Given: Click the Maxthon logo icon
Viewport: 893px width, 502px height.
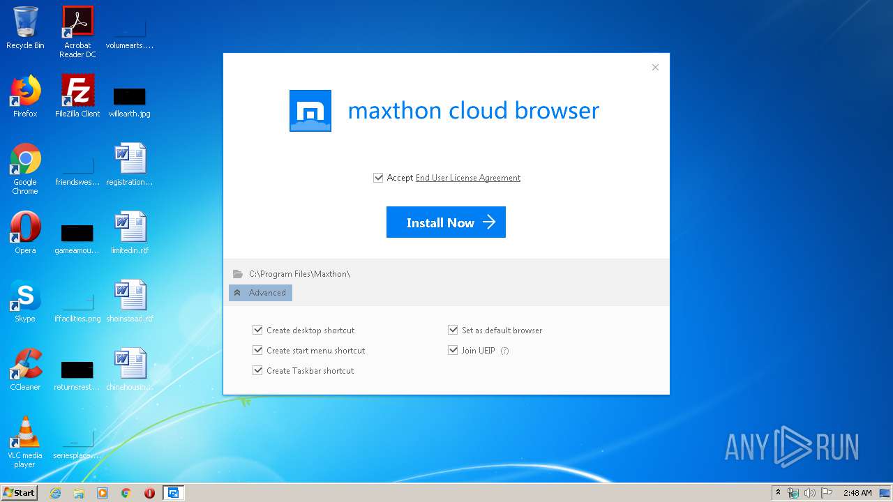Looking at the screenshot, I should pos(310,111).
